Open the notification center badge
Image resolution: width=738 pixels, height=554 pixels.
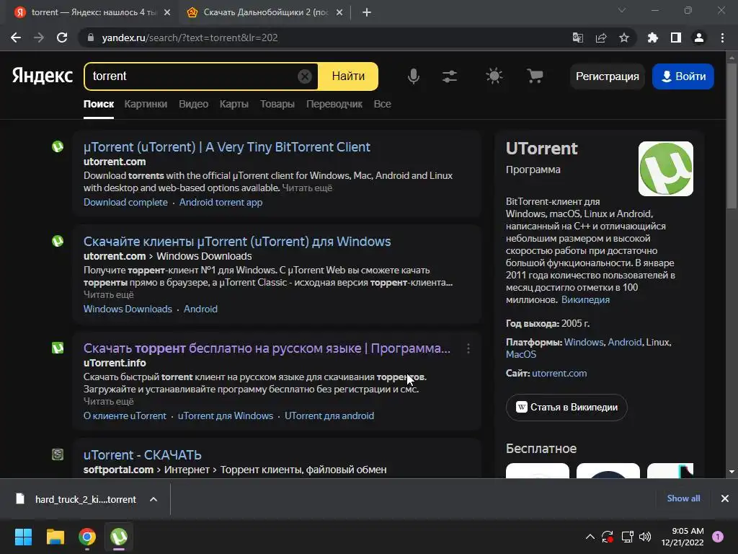717,537
